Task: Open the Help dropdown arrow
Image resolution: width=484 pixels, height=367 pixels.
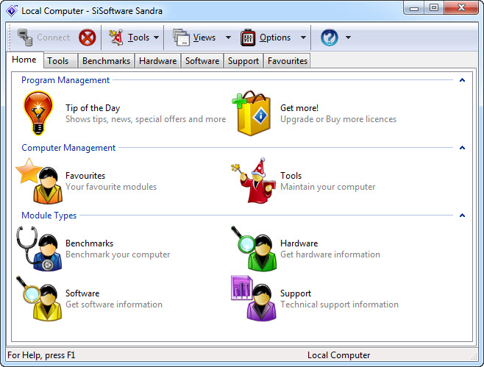Action: click(x=348, y=38)
